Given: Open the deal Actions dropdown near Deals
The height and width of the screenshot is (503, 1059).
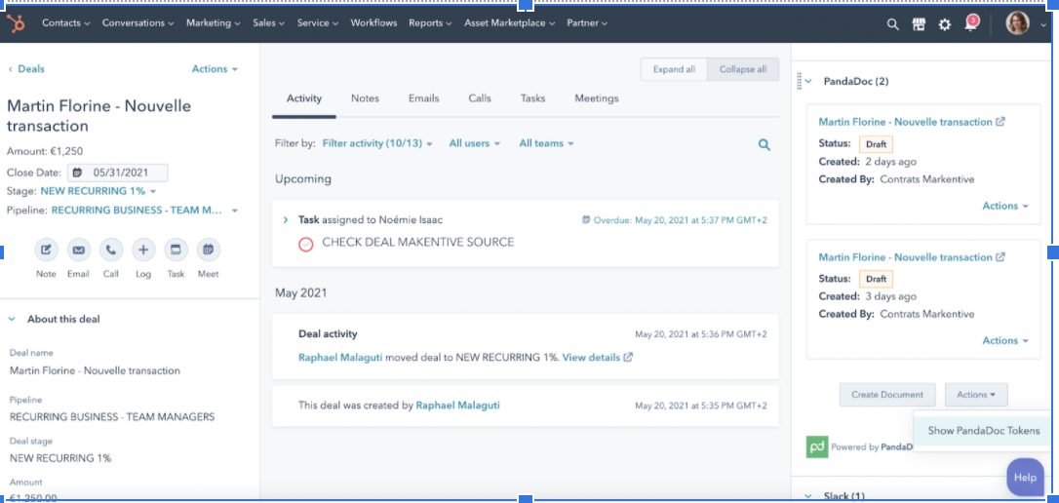Looking at the screenshot, I should pos(215,69).
